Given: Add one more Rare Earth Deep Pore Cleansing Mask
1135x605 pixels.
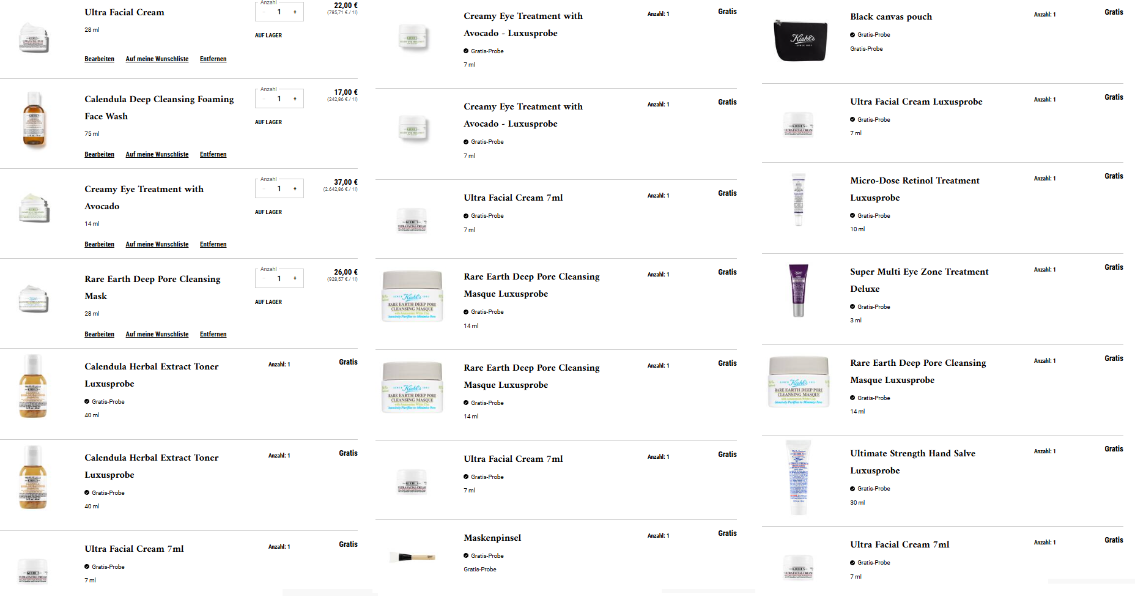Looking at the screenshot, I should tap(295, 278).
